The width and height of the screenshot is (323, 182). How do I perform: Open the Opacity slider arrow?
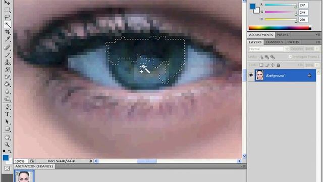click(x=317, y=49)
